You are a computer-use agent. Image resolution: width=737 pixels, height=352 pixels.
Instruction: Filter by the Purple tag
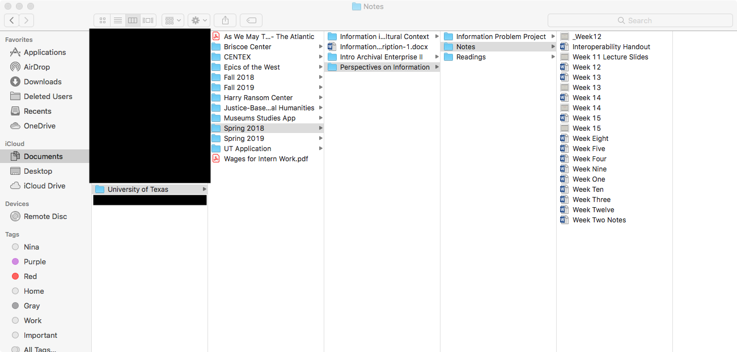coord(35,261)
